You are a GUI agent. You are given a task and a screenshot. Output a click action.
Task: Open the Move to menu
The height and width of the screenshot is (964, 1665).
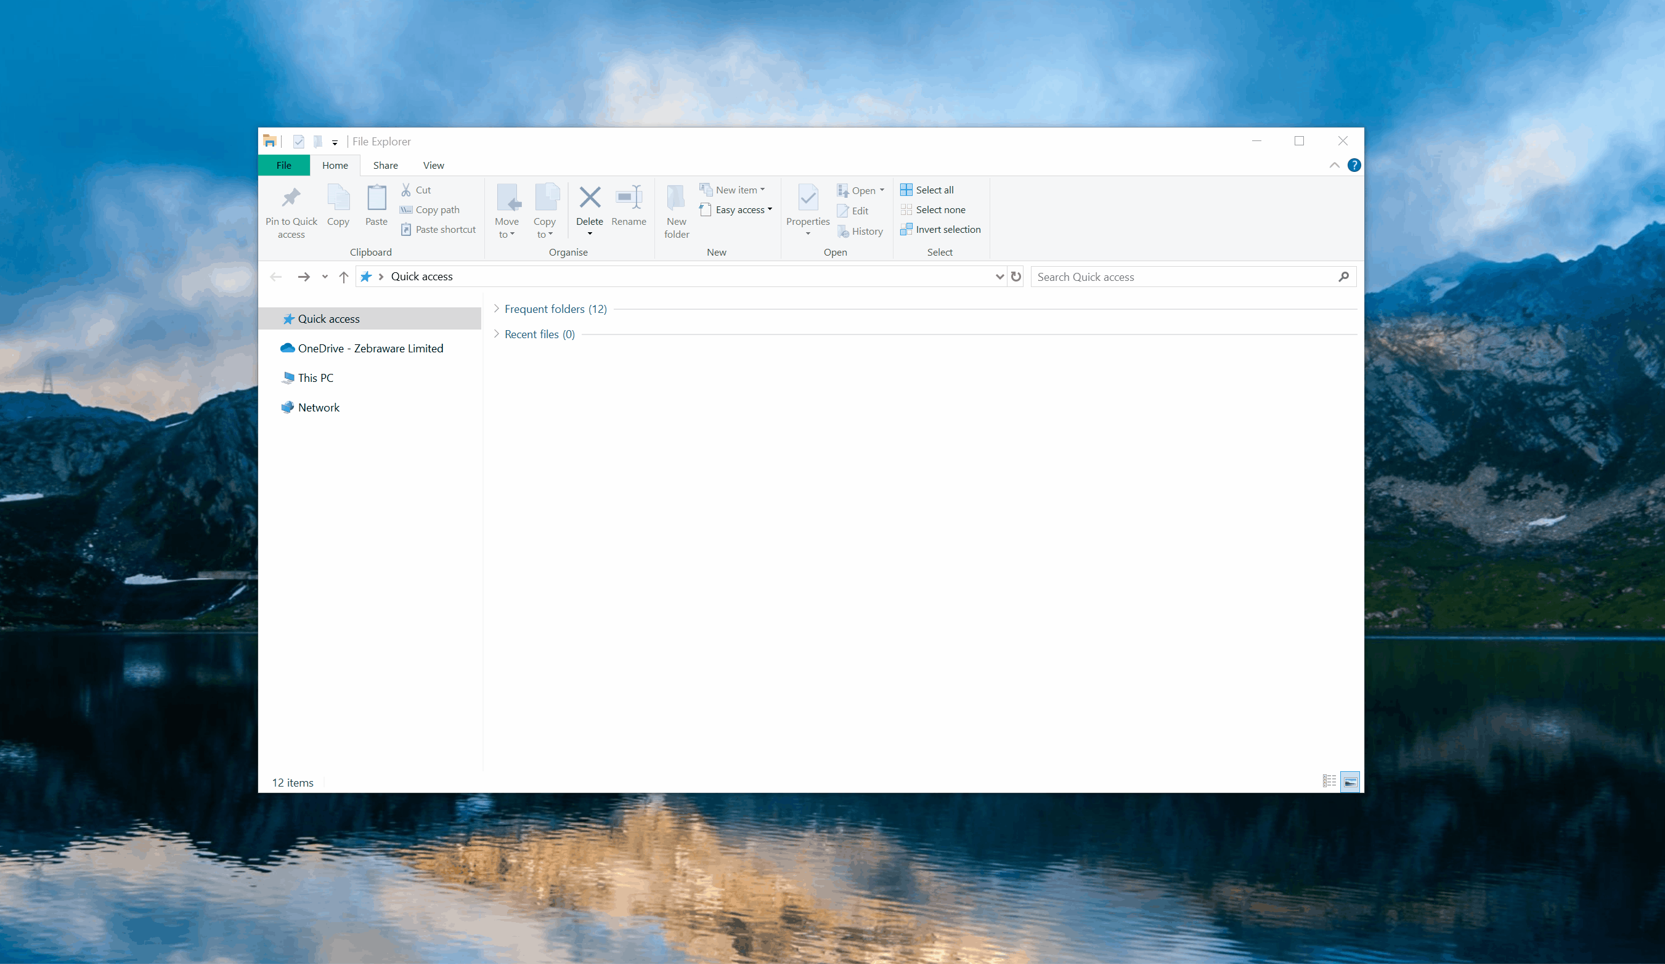click(x=507, y=211)
